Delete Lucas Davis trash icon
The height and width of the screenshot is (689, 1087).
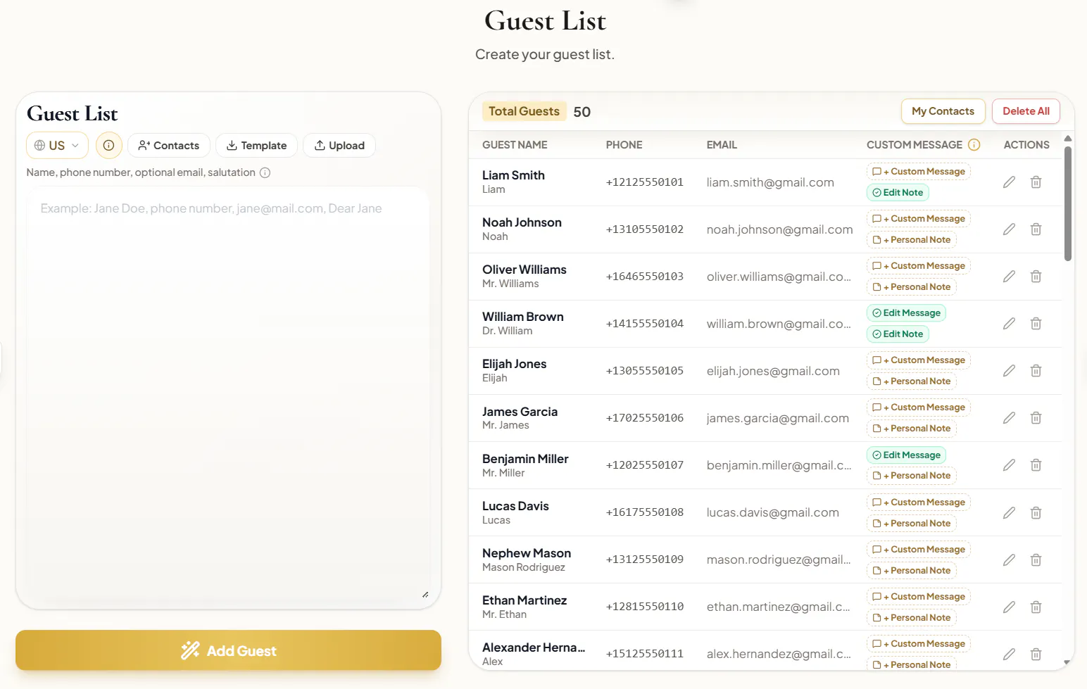(1036, 513)
